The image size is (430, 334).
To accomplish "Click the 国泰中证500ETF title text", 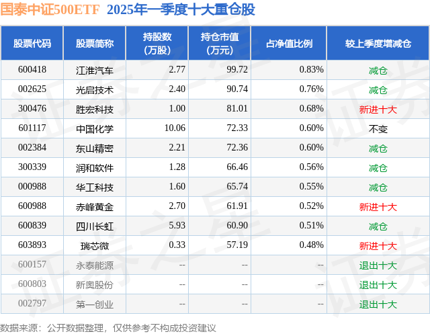I will [x=50, y=9].
